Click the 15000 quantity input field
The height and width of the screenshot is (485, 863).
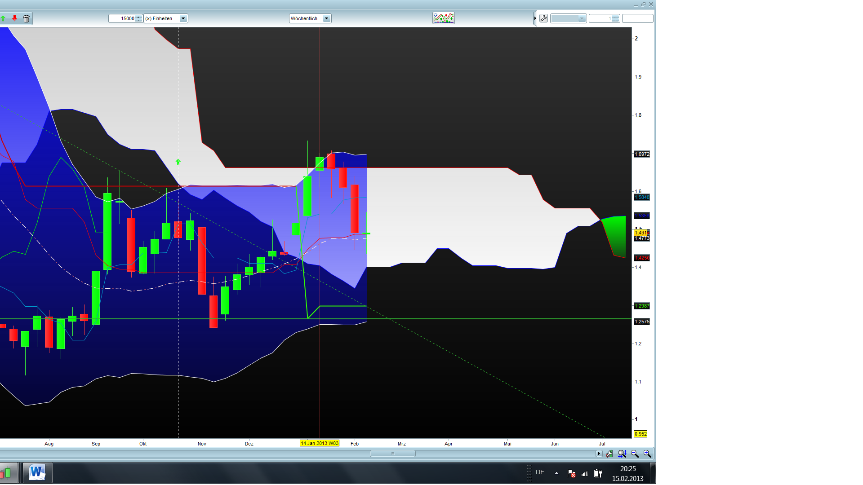[124, 18]
